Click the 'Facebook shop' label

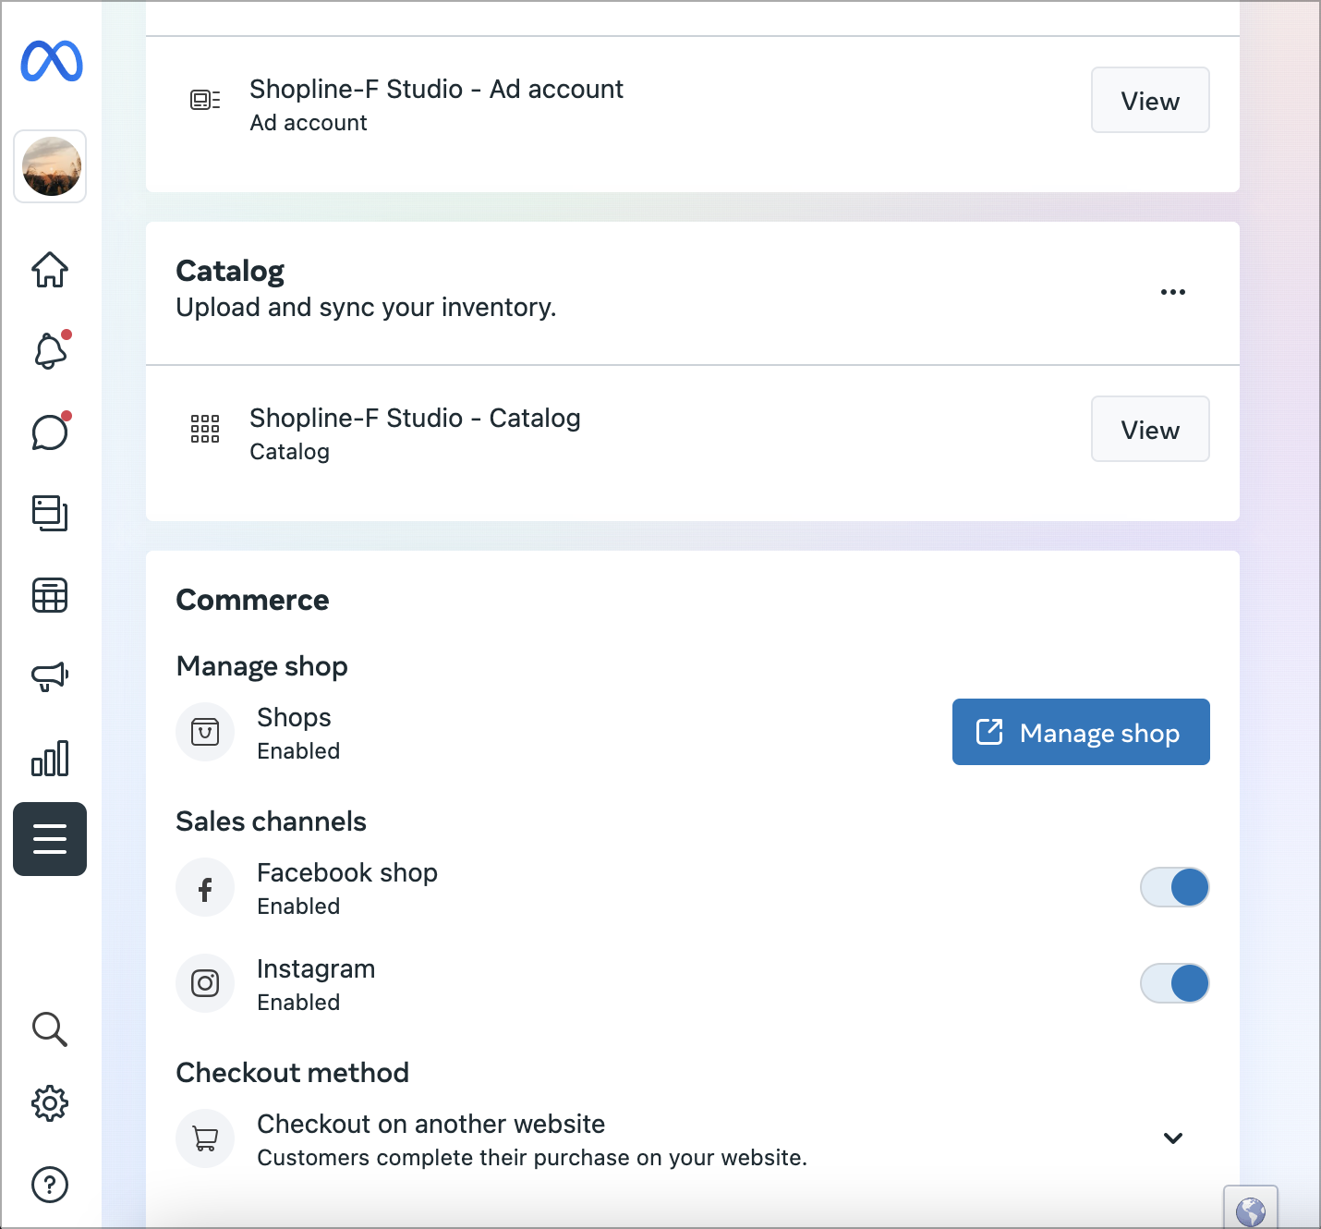point(347,872)
